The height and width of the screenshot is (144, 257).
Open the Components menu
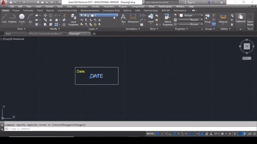point(138,6)
